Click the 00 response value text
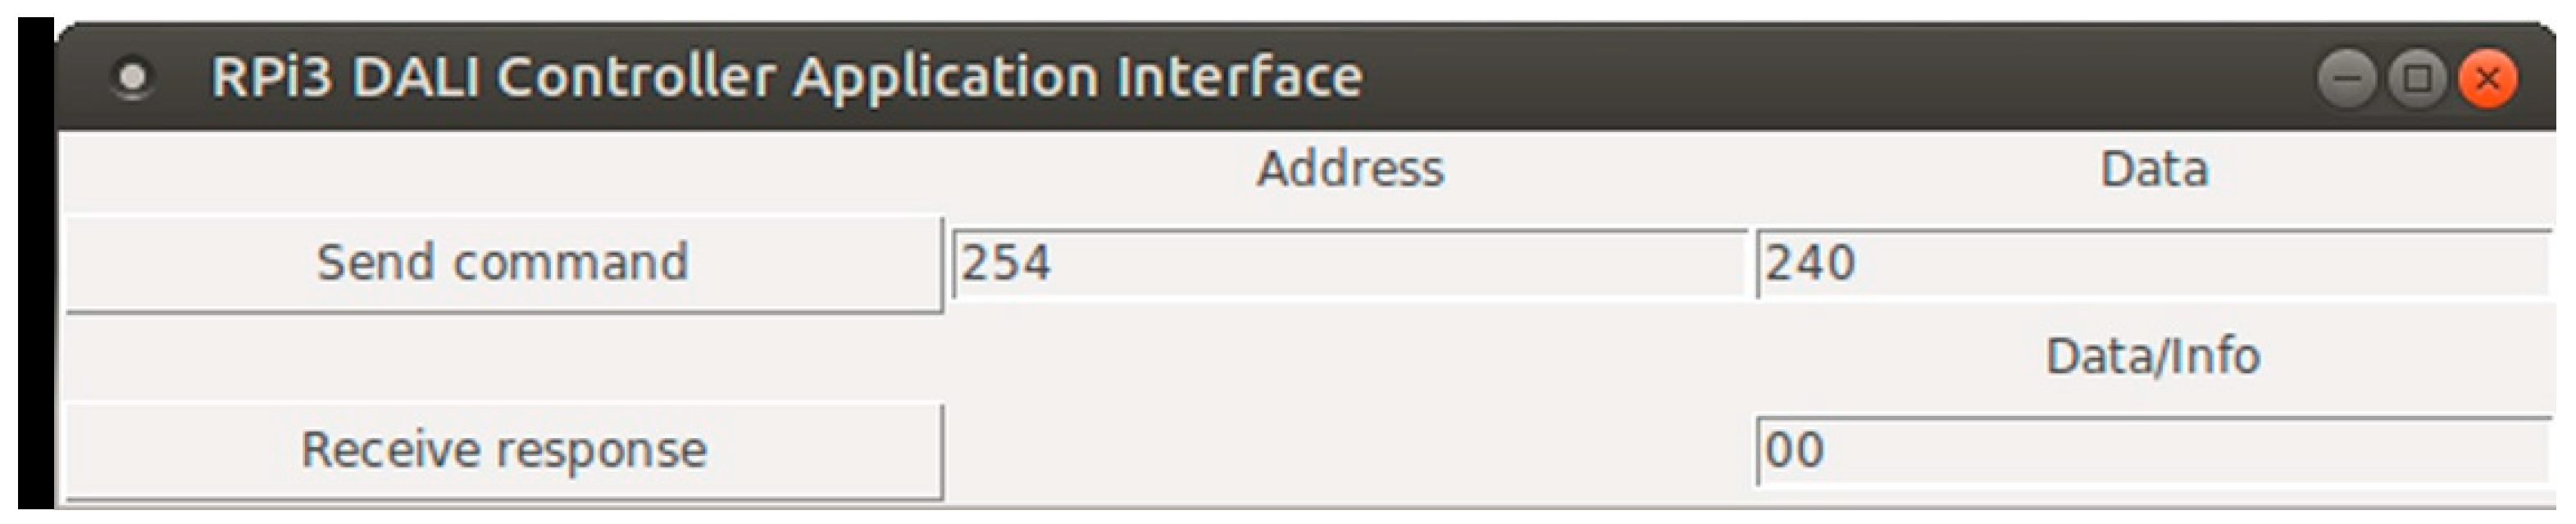This screenshot has width=2576, height=524. click(x=1794, y=450)
